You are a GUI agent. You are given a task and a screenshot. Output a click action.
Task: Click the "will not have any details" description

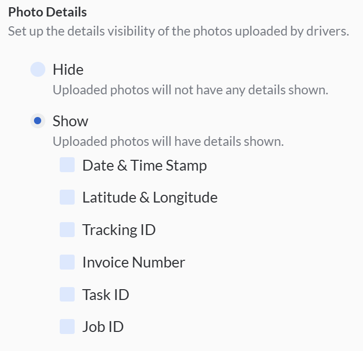click(191, 90)
